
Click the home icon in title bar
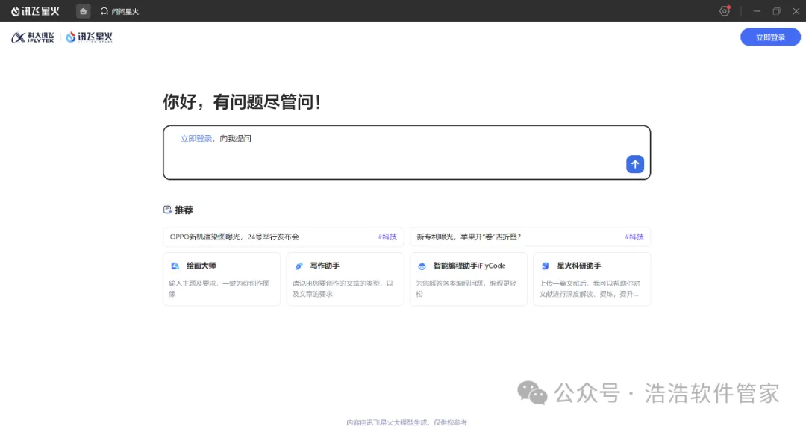click(x=84, y=10)
